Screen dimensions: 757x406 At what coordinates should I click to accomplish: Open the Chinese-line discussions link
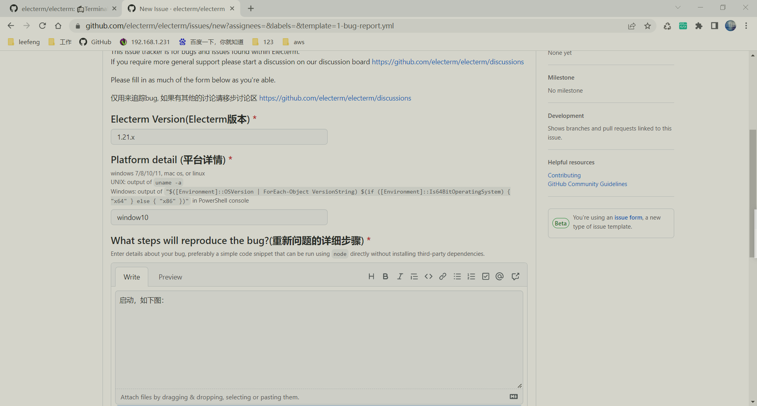335,98
